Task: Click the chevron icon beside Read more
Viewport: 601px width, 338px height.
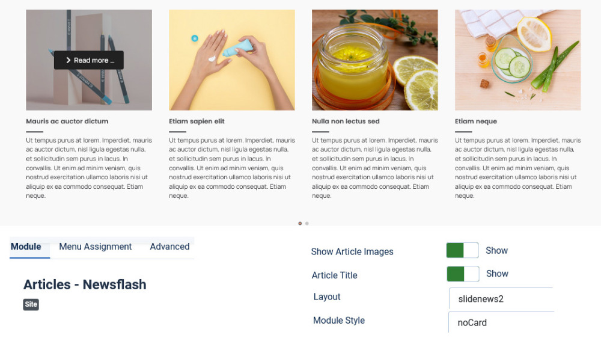Action: pos(69,60)
